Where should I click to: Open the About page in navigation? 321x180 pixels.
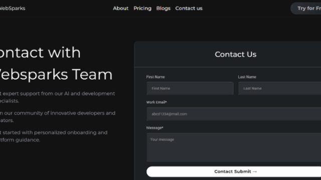(120, 8)
